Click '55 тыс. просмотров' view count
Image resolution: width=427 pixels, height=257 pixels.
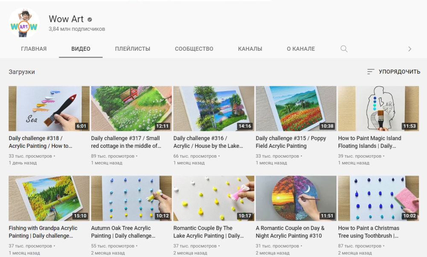(112, 246)
